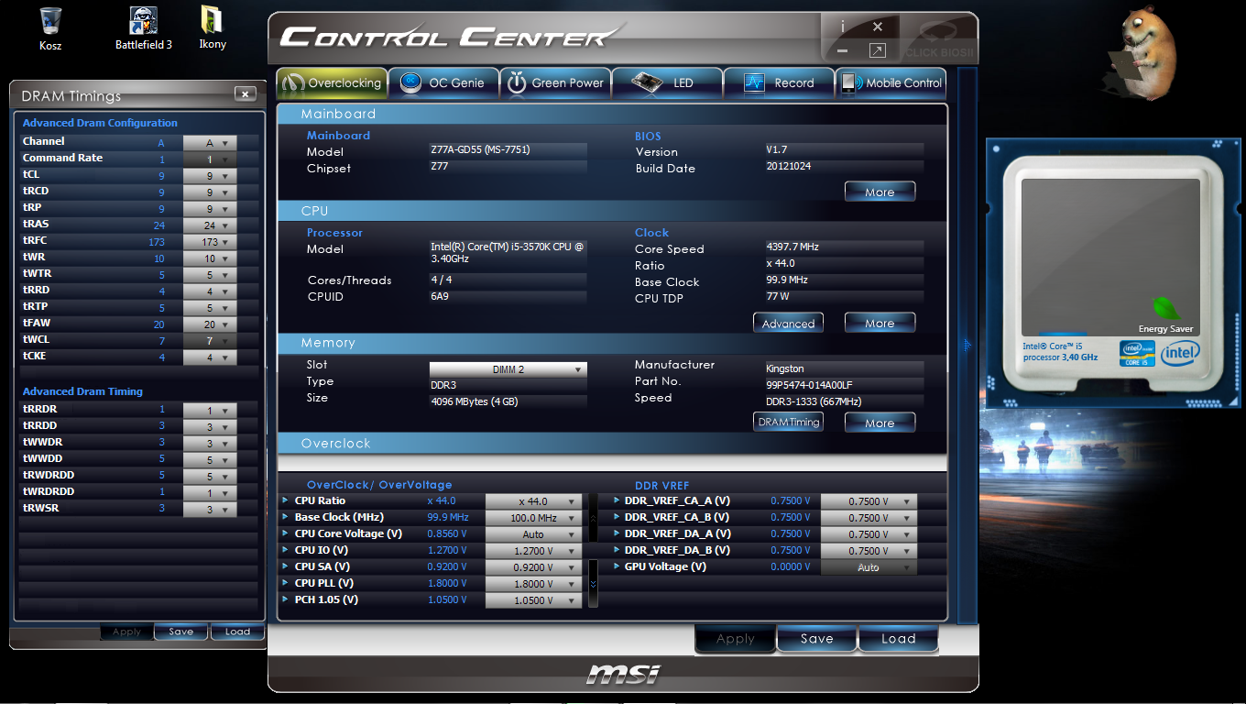Click the part number 99P5474-014A00LF

coord(809,385)
